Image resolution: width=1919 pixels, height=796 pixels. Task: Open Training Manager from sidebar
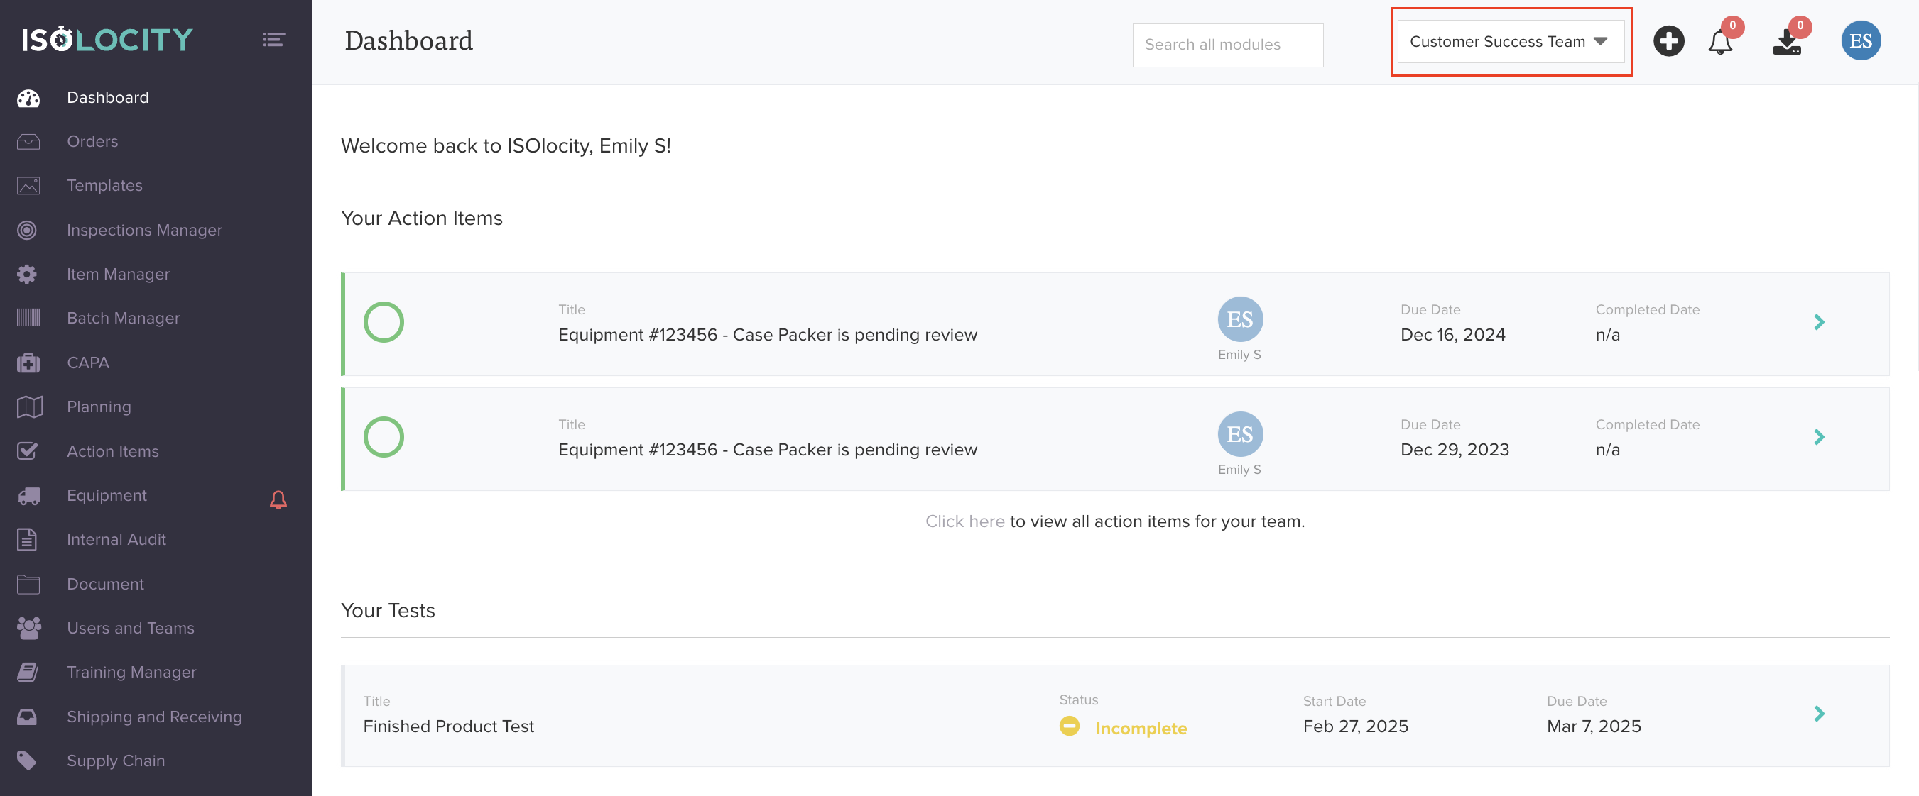click(x=131, y=672)
